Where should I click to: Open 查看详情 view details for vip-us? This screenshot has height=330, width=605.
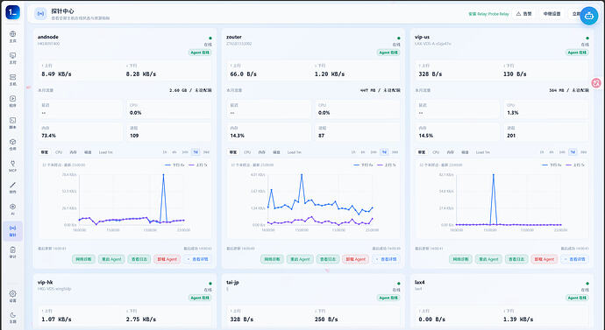point(575,259)
